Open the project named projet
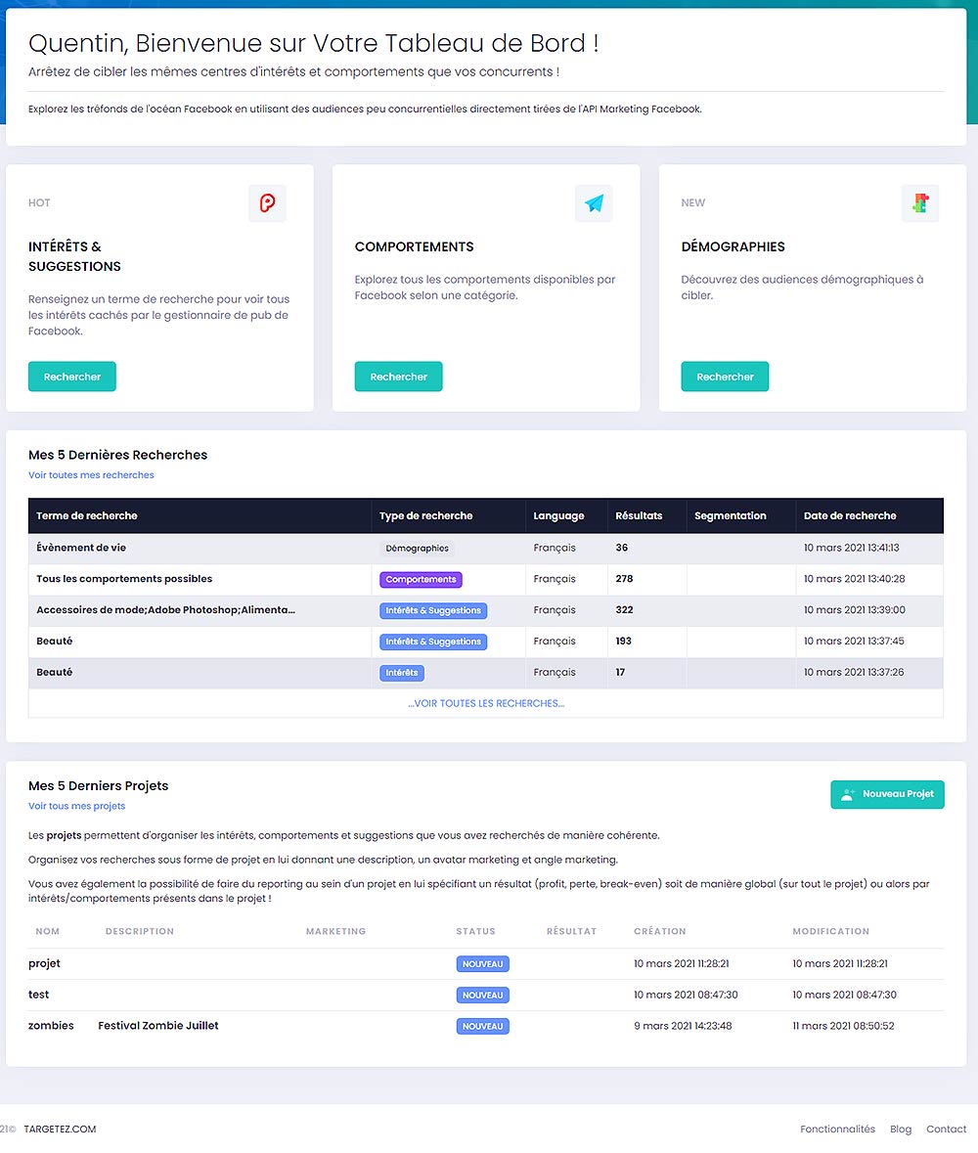 point(44,963)
